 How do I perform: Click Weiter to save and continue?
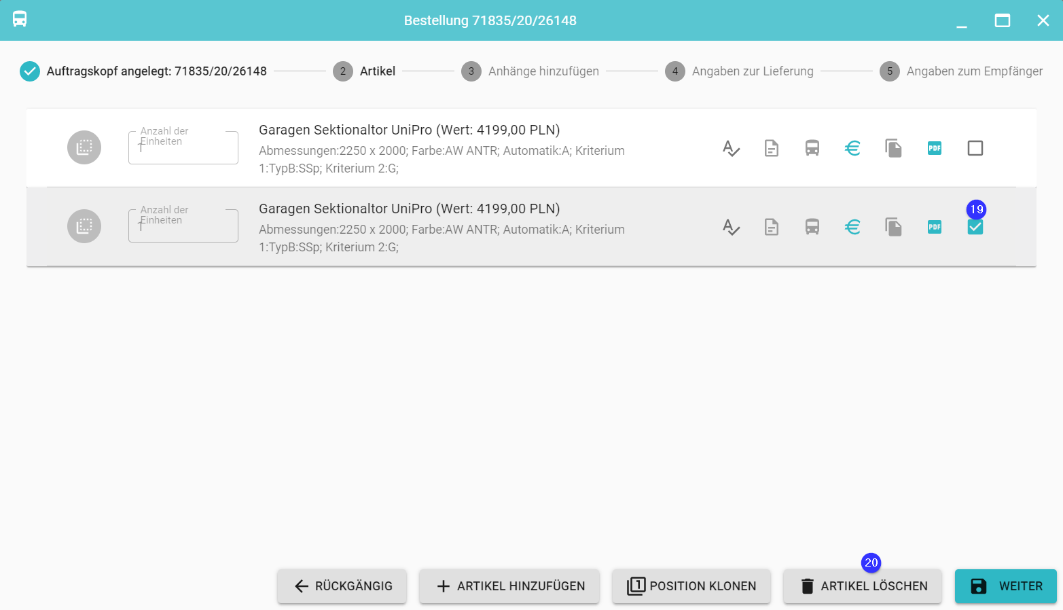tap(1006, 586)
